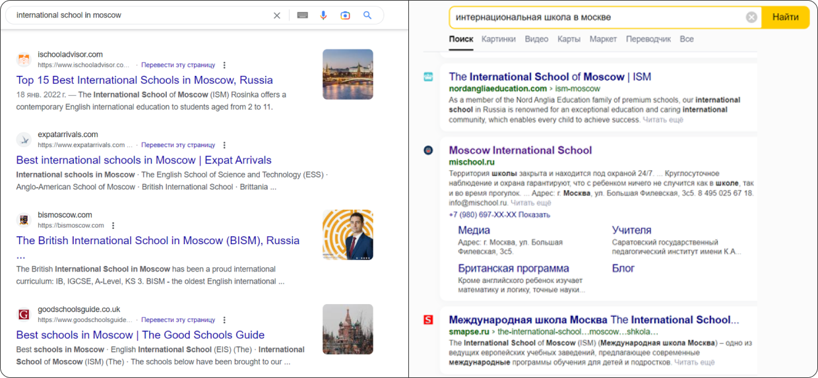Open the on-screen keyboard icon in Google search
Image resolution: width=818 pixels, height=378 pixels.
click(303, 15)
